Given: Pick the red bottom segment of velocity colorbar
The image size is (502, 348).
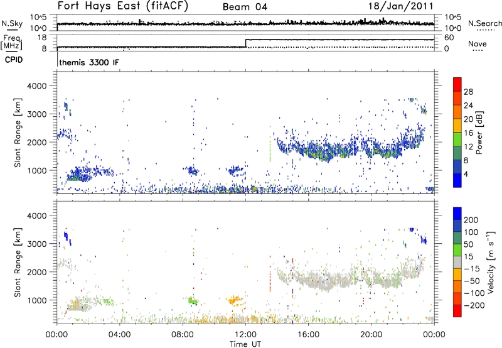Looking at the screenshot, I should point(457,311).
